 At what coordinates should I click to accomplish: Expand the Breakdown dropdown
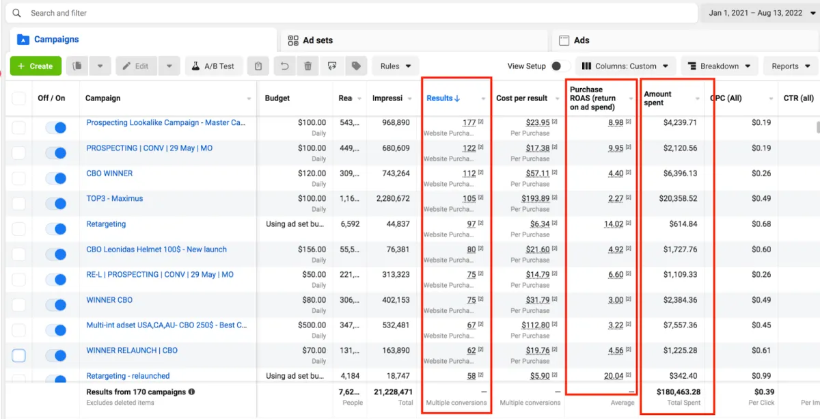[x=719, y=66]
